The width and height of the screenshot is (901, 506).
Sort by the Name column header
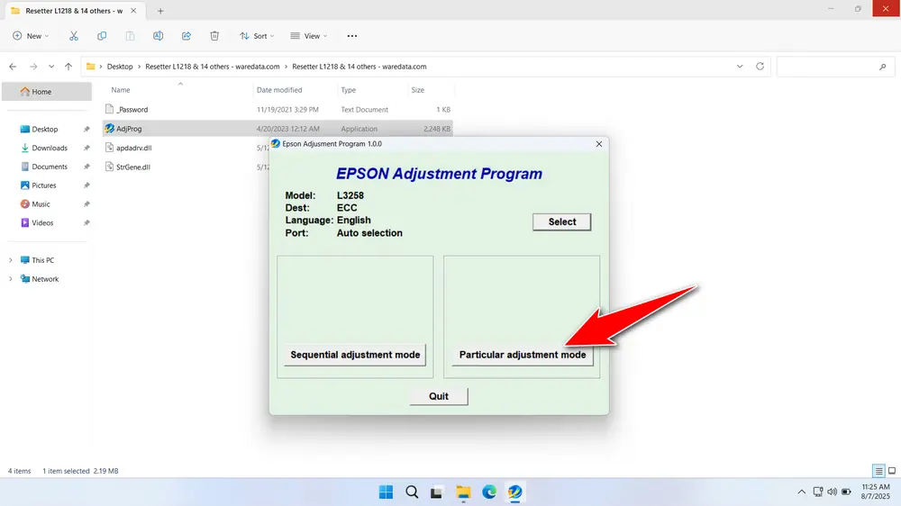(121, 90)
